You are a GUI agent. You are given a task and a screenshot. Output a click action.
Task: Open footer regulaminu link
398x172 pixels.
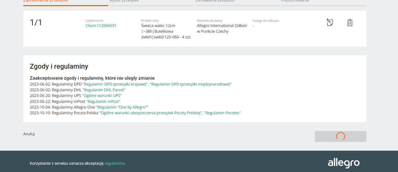point(115,163)
